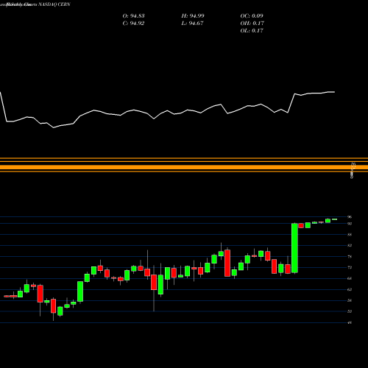This screenshot has height=368, width=368.
Task: Click the 93 price axis label
Action: click(x=350, y=224)
